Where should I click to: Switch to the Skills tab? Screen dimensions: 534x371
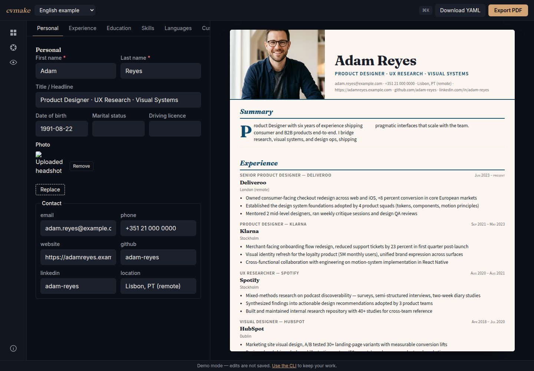click(x=148, y=28)
